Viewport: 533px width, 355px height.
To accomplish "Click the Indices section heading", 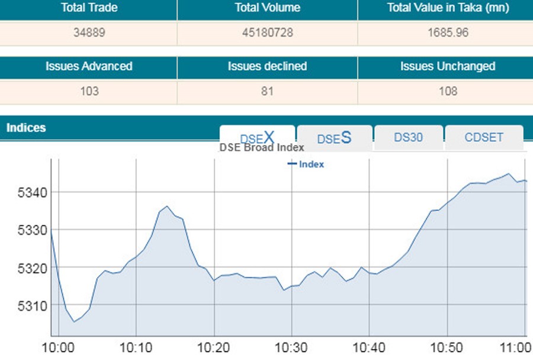I will [26, 128].
